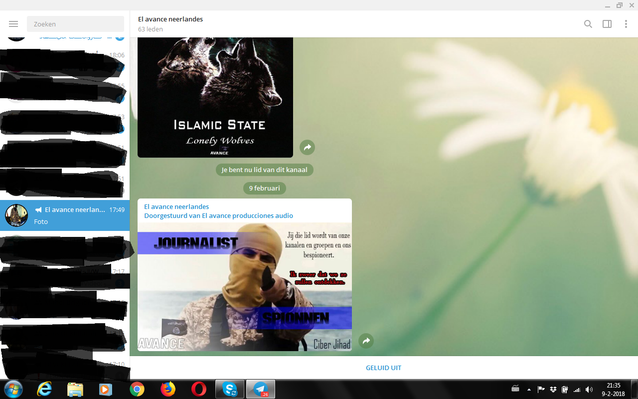Open the Windows Start menu
The height and width of the screenshot is (399, 638).
[13, 389]
